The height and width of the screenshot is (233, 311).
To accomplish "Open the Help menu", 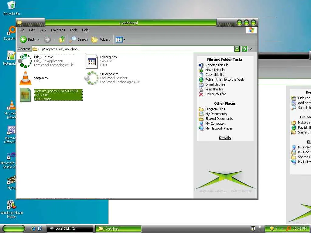I will coord(85,30).
